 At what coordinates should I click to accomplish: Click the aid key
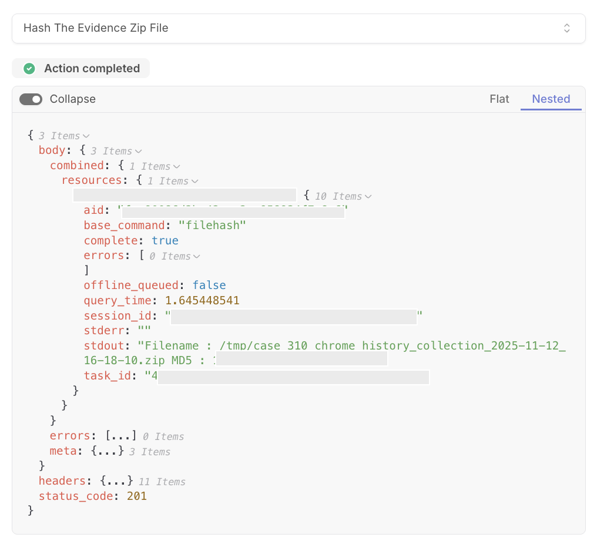(x=93, y=210)
